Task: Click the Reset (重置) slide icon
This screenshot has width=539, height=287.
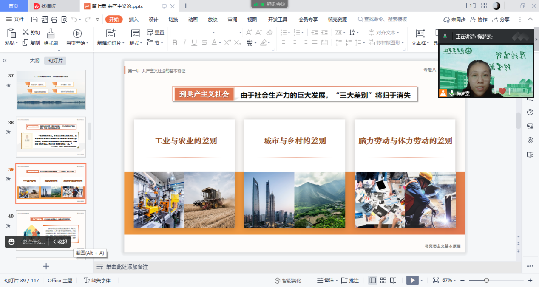Action: point(150,33)
